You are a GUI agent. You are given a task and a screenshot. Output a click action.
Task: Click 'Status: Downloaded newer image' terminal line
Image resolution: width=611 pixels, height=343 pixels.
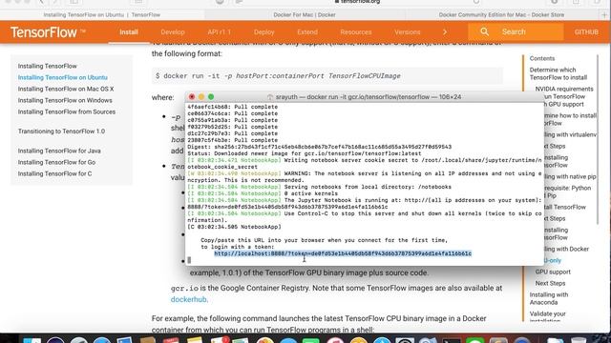[304, 153]
